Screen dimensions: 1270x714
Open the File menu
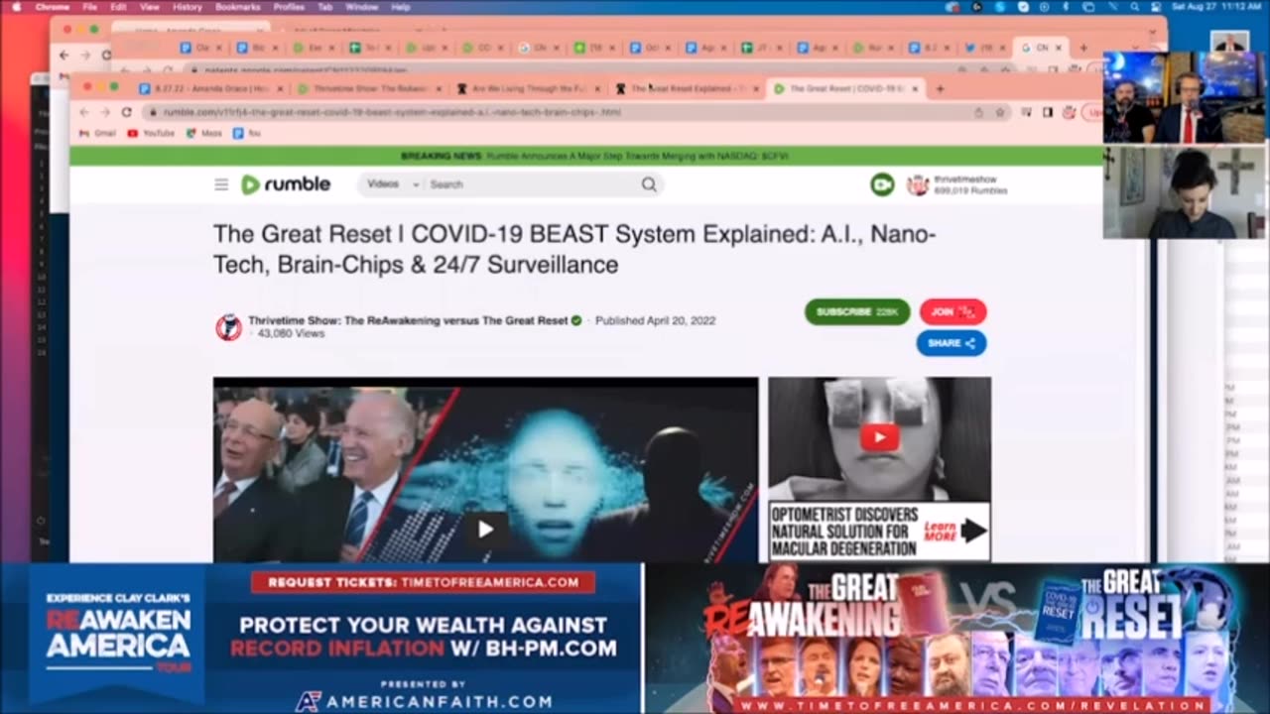coord(90,7)
